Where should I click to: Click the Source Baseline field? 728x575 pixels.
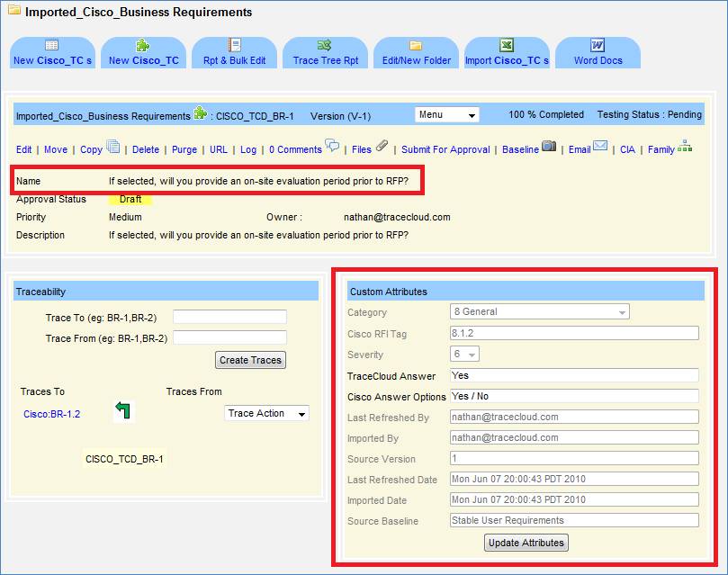point(574,520)
